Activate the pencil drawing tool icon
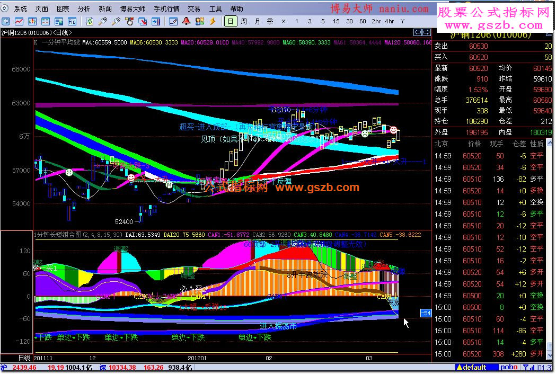Screen dimensions: 556x374 click(173, 22)
